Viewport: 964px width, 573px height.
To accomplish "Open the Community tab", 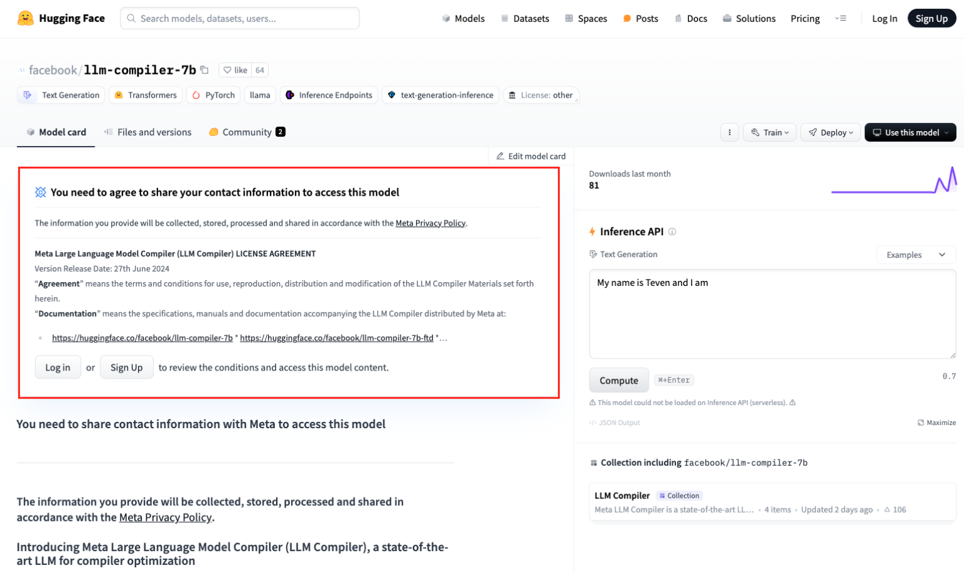I will point(246,132).
